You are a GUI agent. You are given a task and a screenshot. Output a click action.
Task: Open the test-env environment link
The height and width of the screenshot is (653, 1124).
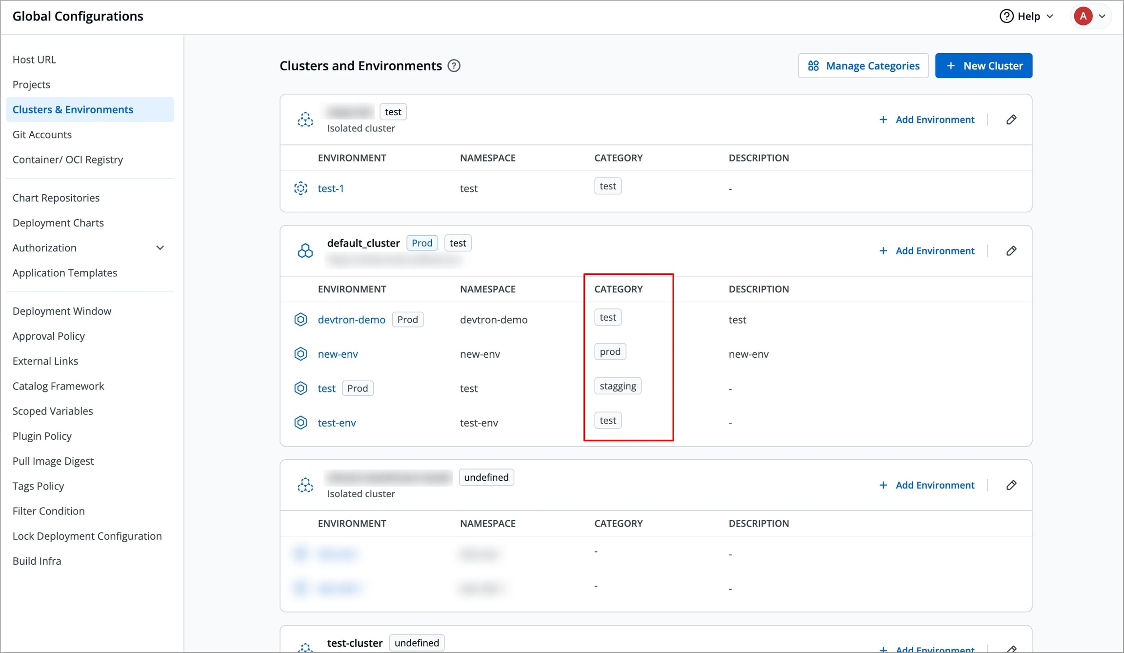coord(337,423)
